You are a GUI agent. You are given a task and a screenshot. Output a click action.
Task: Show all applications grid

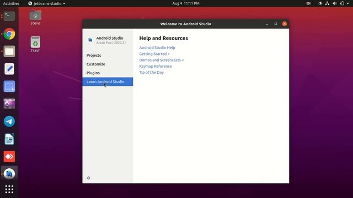(x=9, y=189)
